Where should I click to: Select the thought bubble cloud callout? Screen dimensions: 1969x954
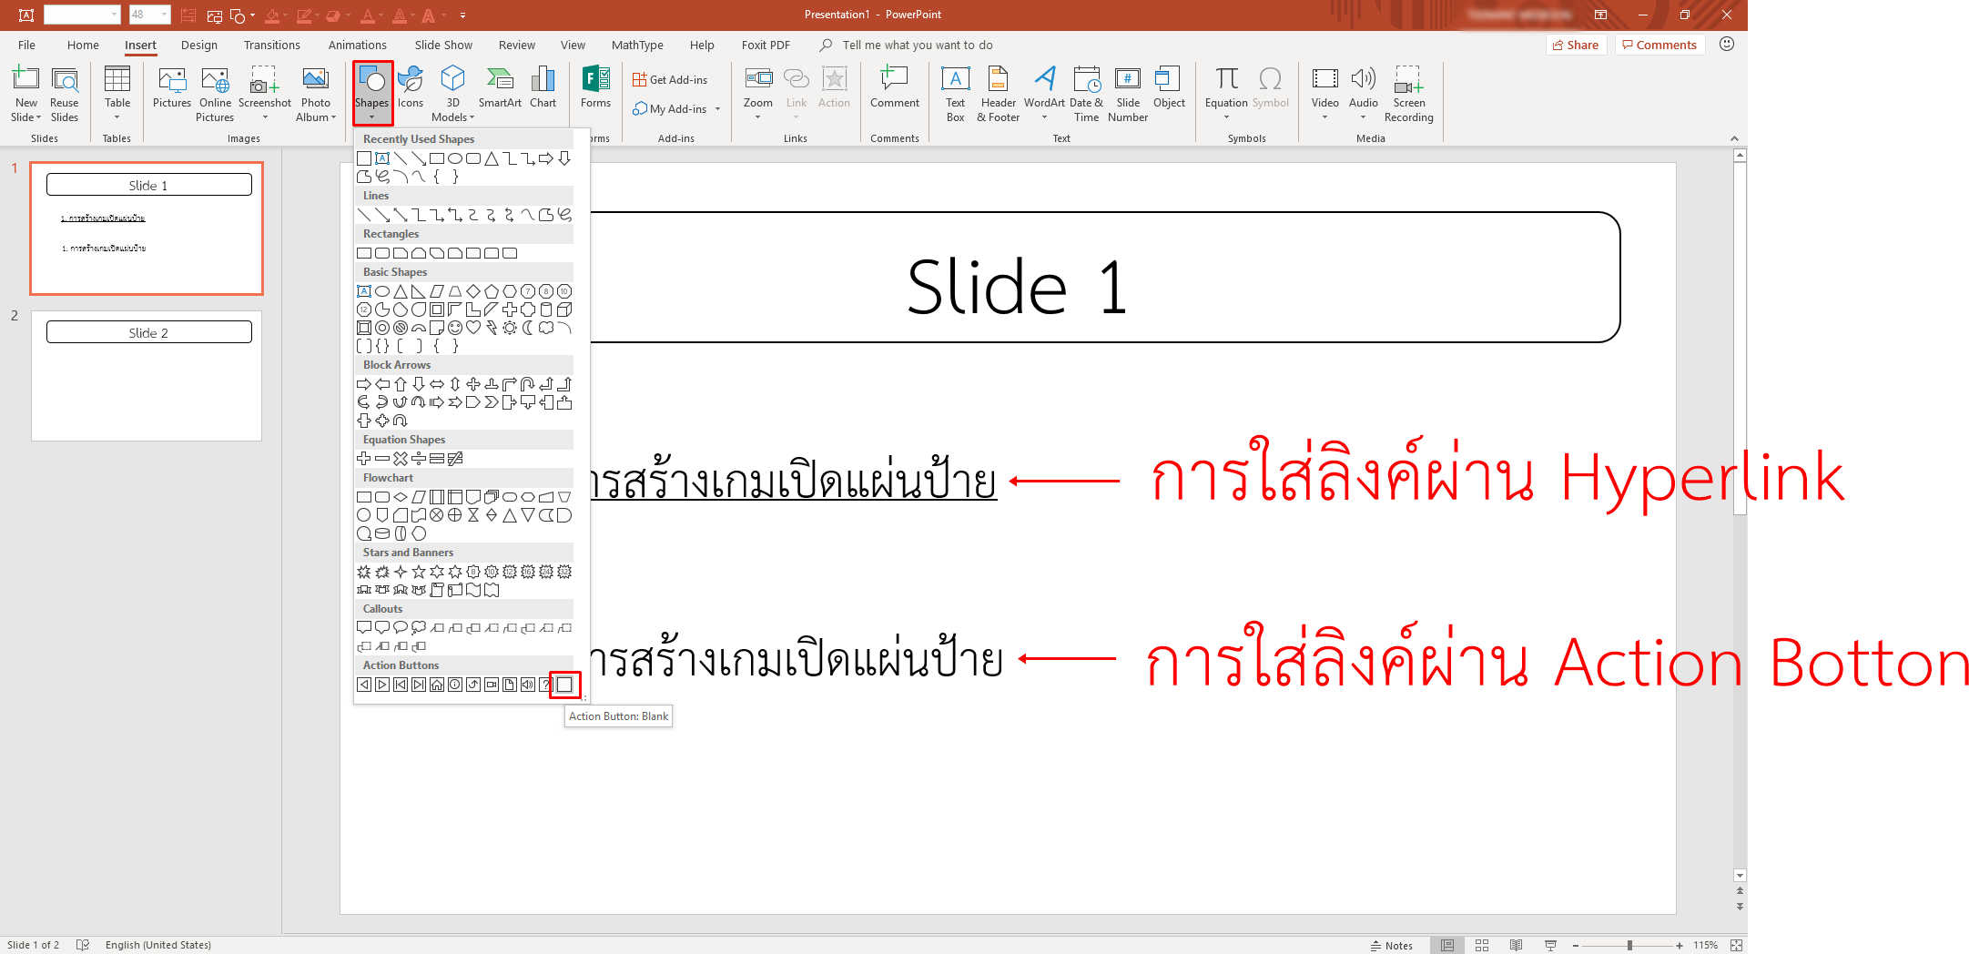(419, 628)
